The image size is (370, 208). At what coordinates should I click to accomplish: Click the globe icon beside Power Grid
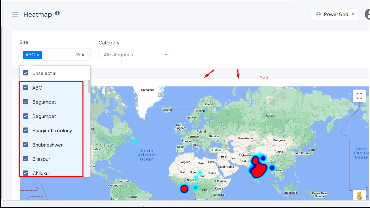point(318,14)
